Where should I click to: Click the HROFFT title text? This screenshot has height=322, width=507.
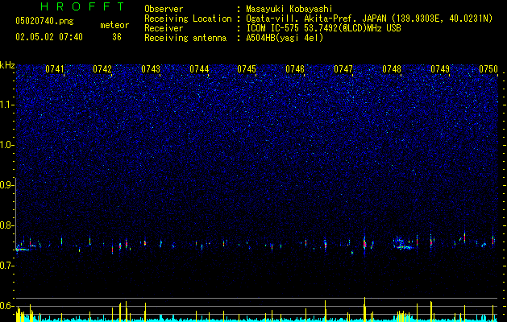click(82, 6)
